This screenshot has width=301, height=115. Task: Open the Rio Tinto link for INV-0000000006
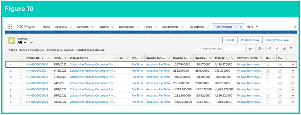coord(137,102)
